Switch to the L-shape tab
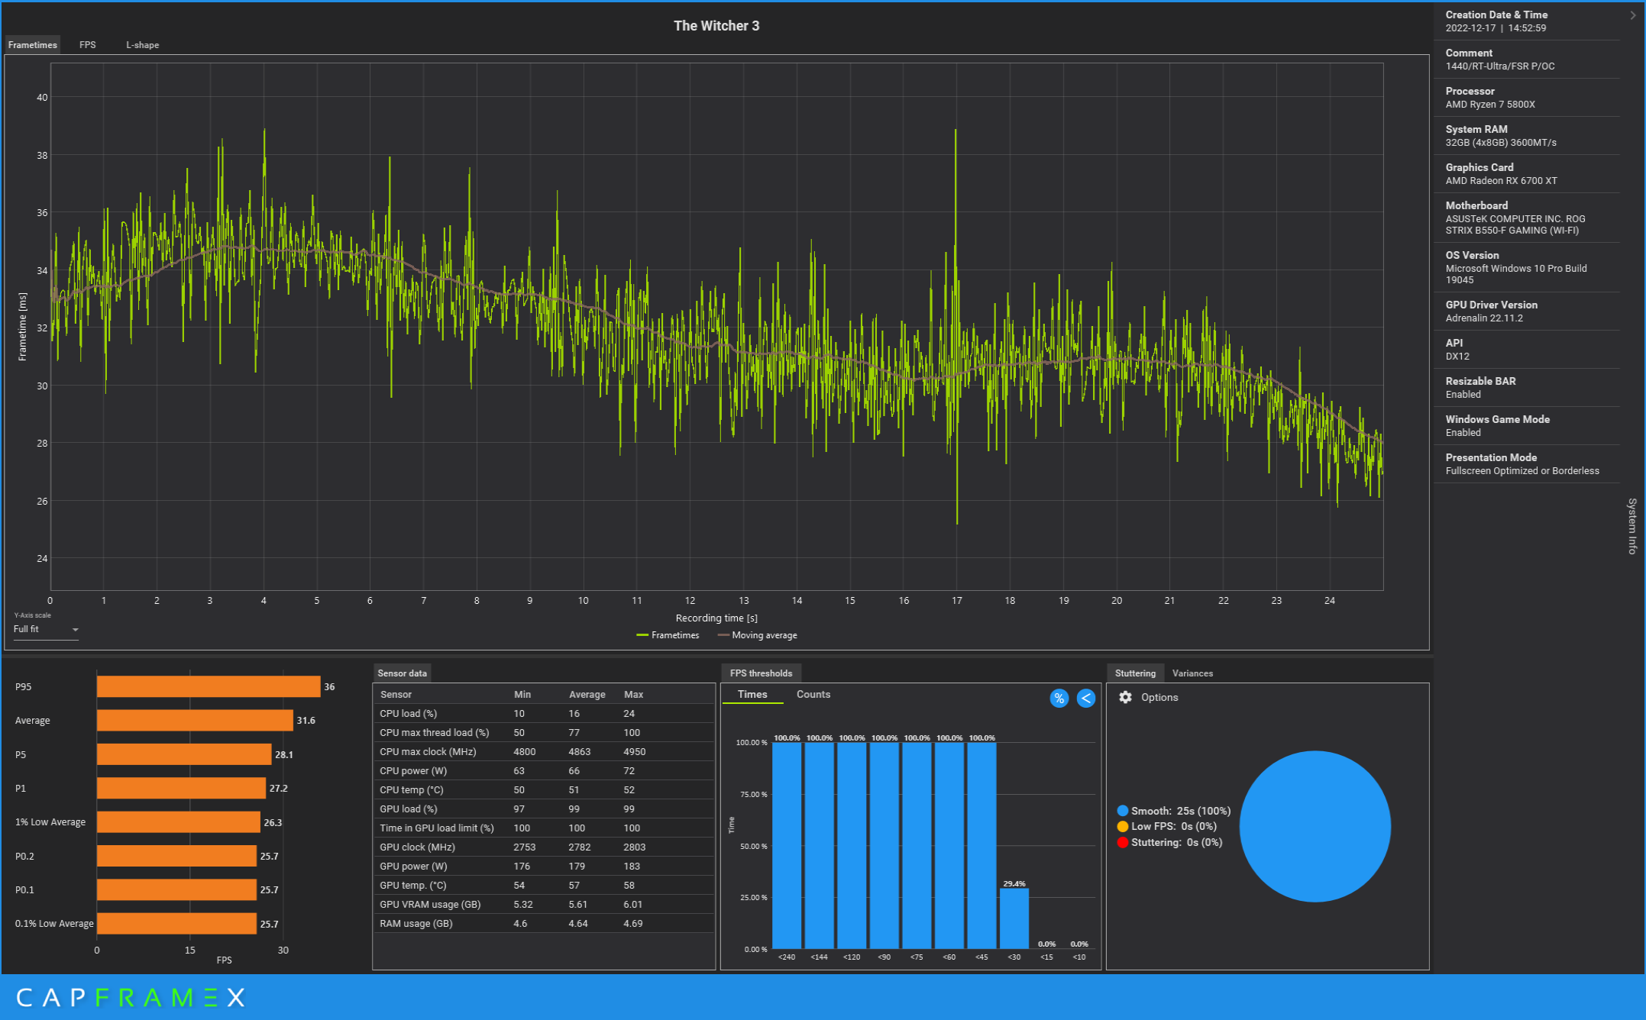The width and height of the screenshot is (1646, 1020). (143, 45)
